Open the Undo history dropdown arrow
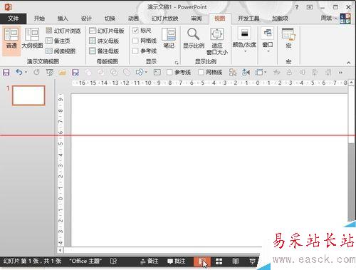 pyautogui.click(x=26, y=72)
